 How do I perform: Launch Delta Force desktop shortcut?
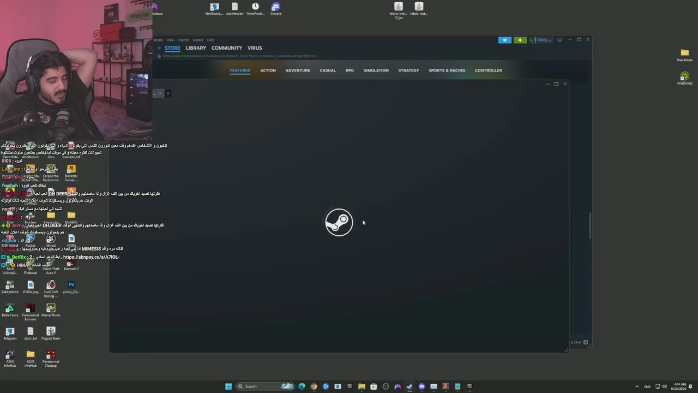point(10,311)
